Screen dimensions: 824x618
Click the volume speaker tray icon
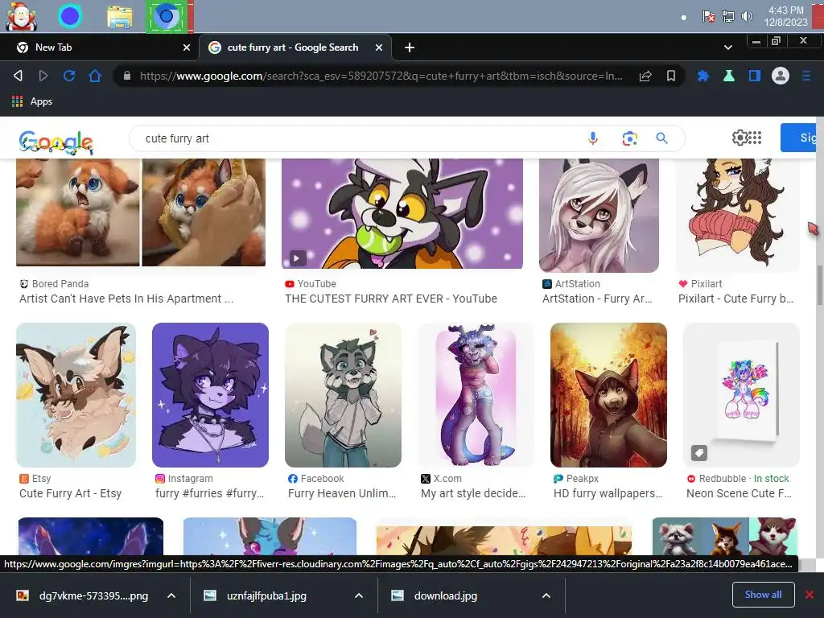point(747,16)
